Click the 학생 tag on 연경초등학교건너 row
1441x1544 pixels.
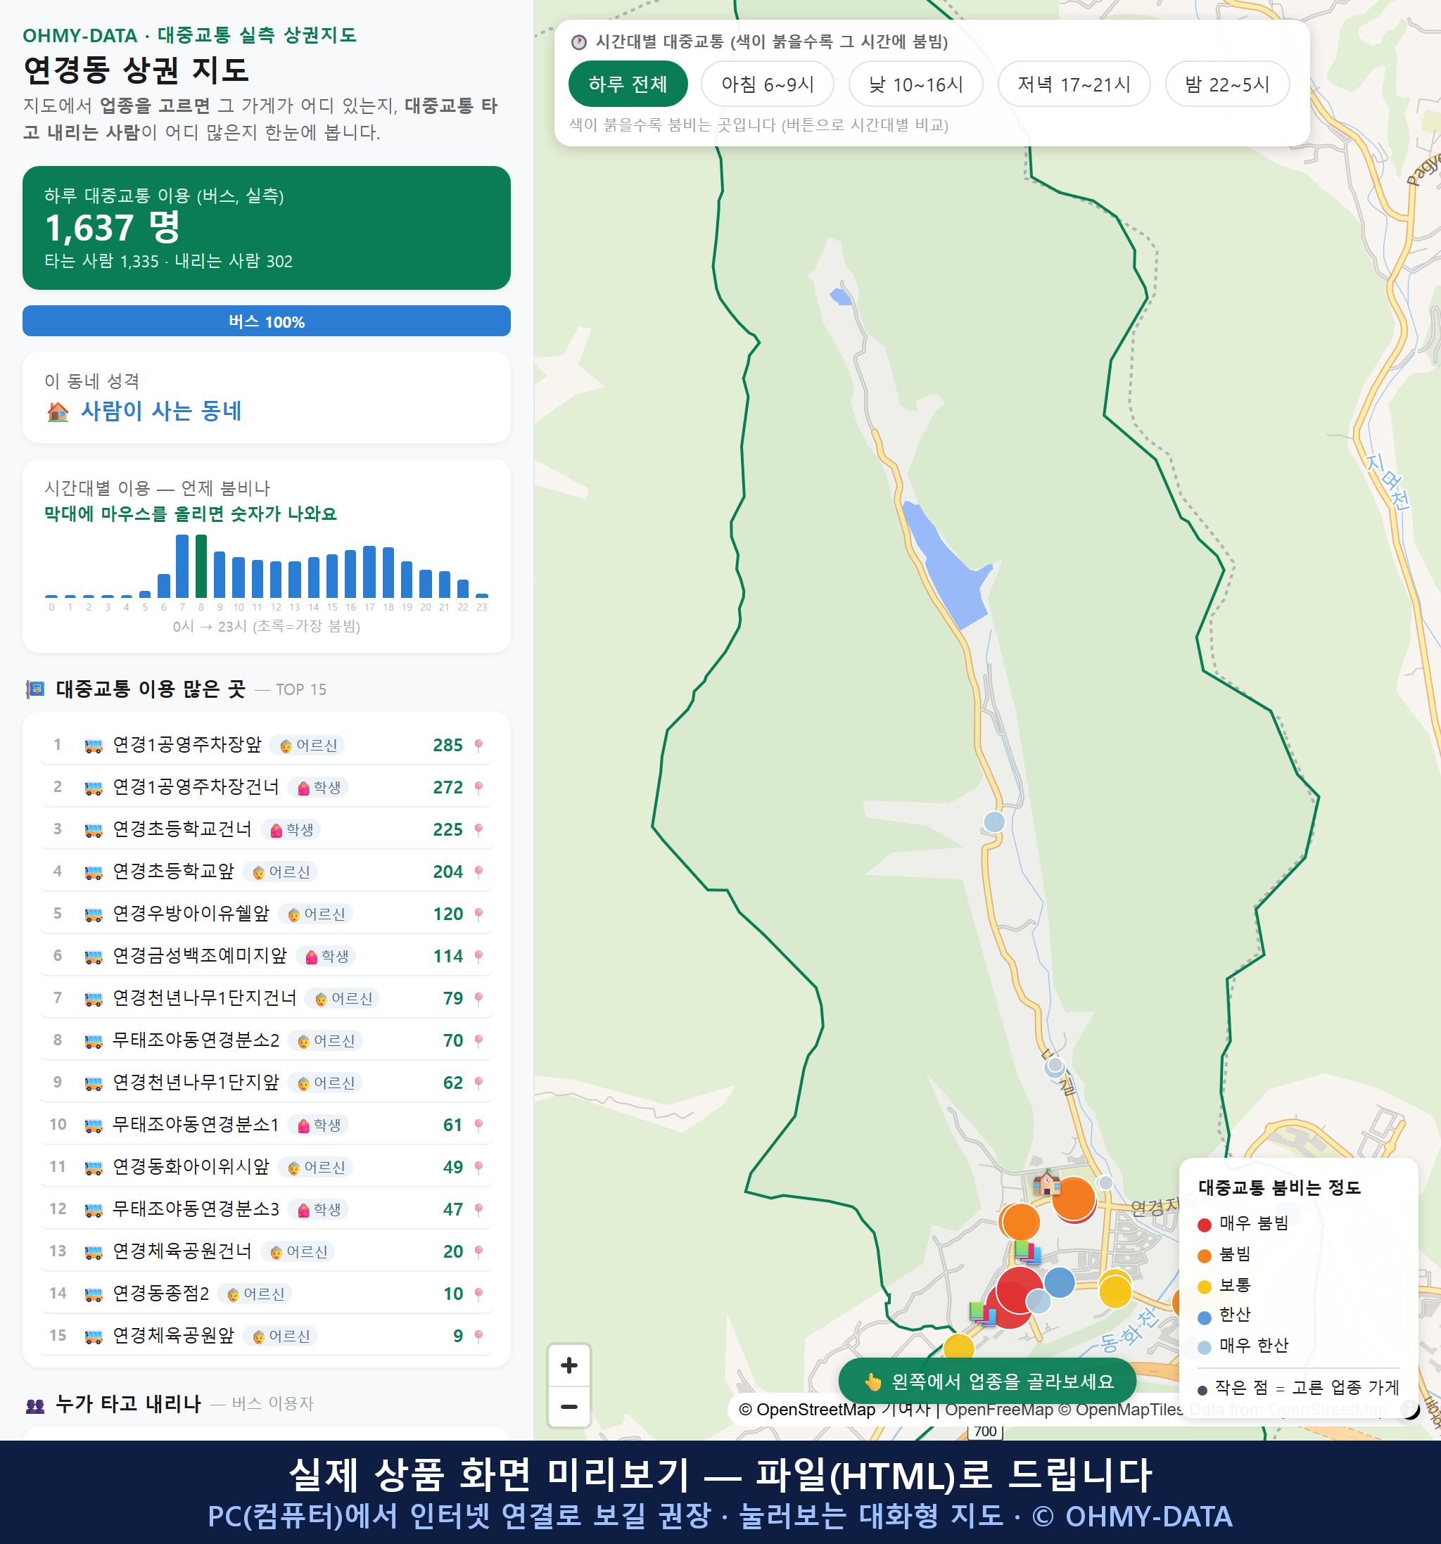pos(291,829)
